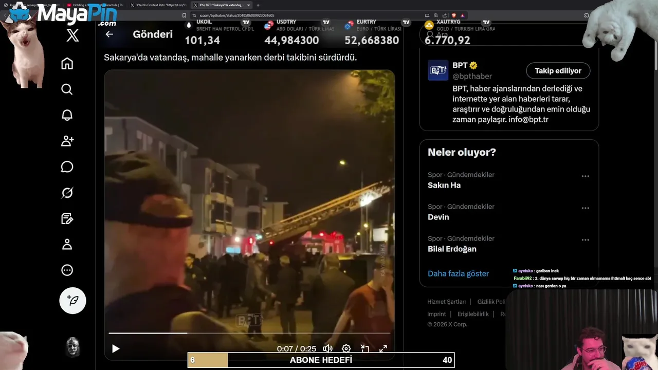Switch to the YouTube Holding a Tarantula tab
The image size is (658, 370).
95,5
